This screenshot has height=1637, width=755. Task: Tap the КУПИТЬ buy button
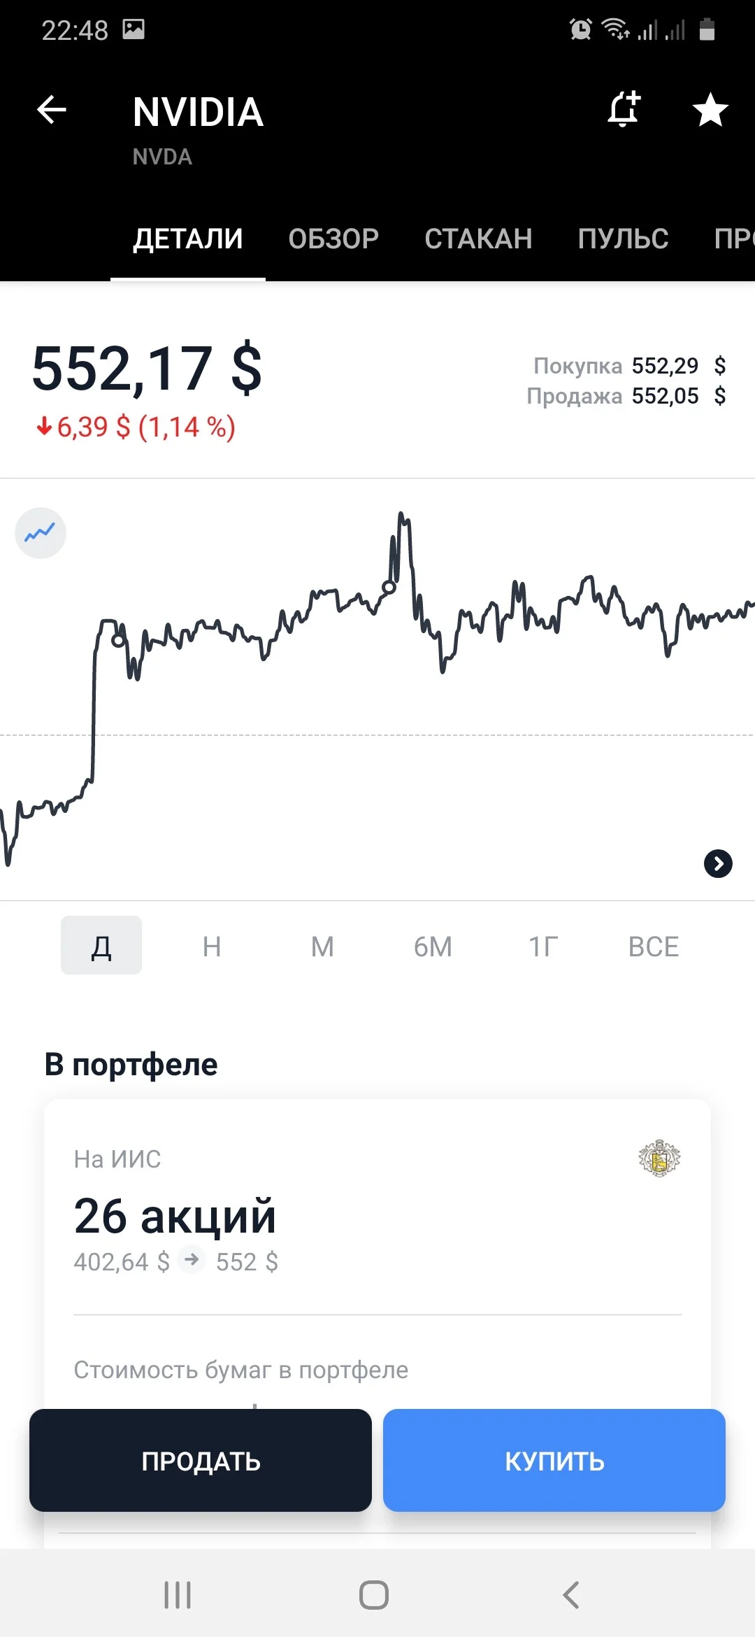coord(554,1460)
